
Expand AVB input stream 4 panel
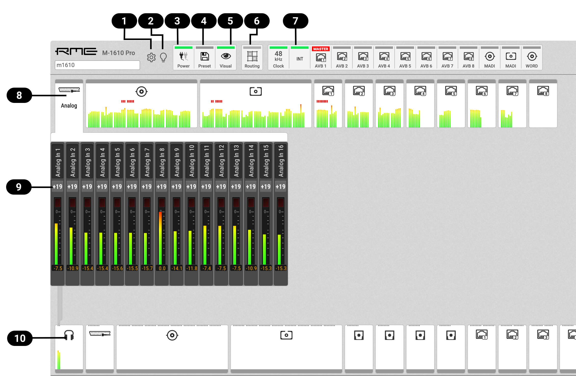(x=420, y=103)
